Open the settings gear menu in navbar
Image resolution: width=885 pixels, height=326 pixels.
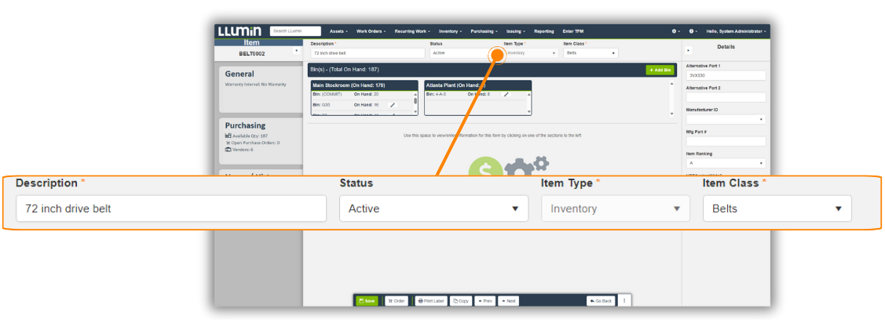675,31
